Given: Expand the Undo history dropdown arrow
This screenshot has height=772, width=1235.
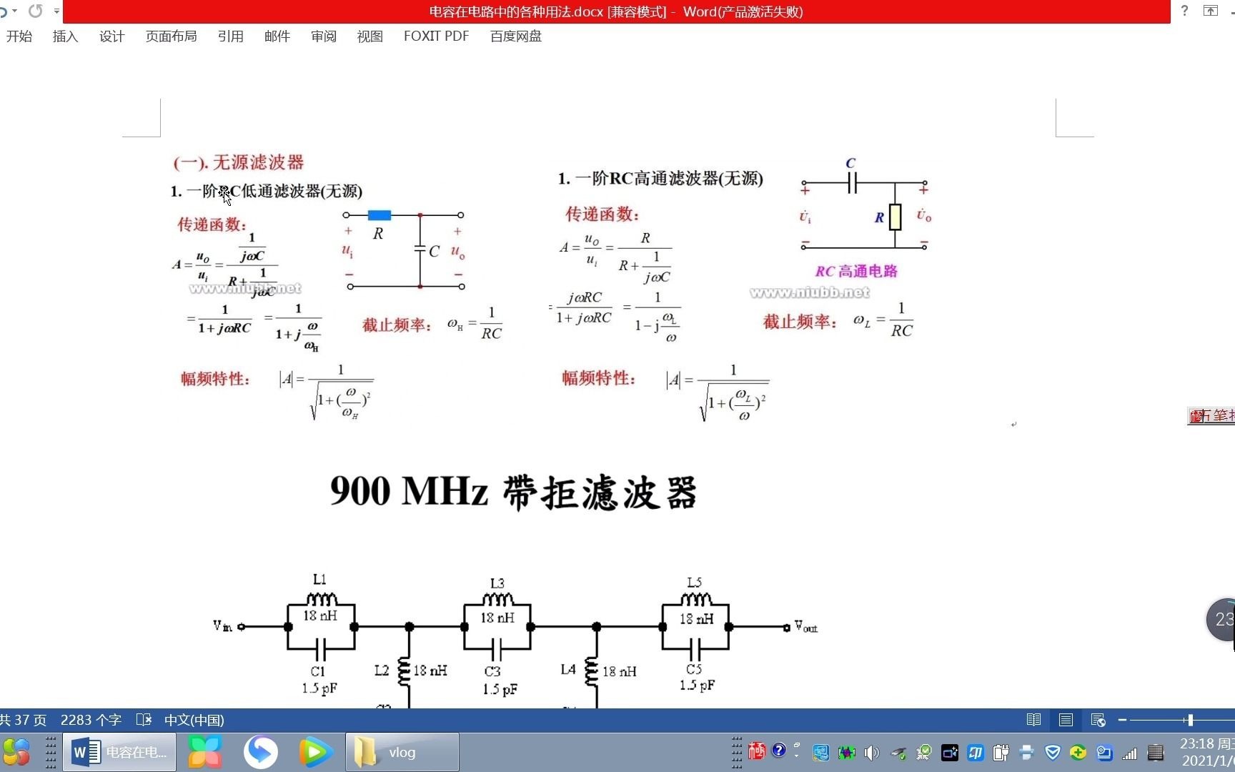Looking at the screenshot, I should coord(14,11).
